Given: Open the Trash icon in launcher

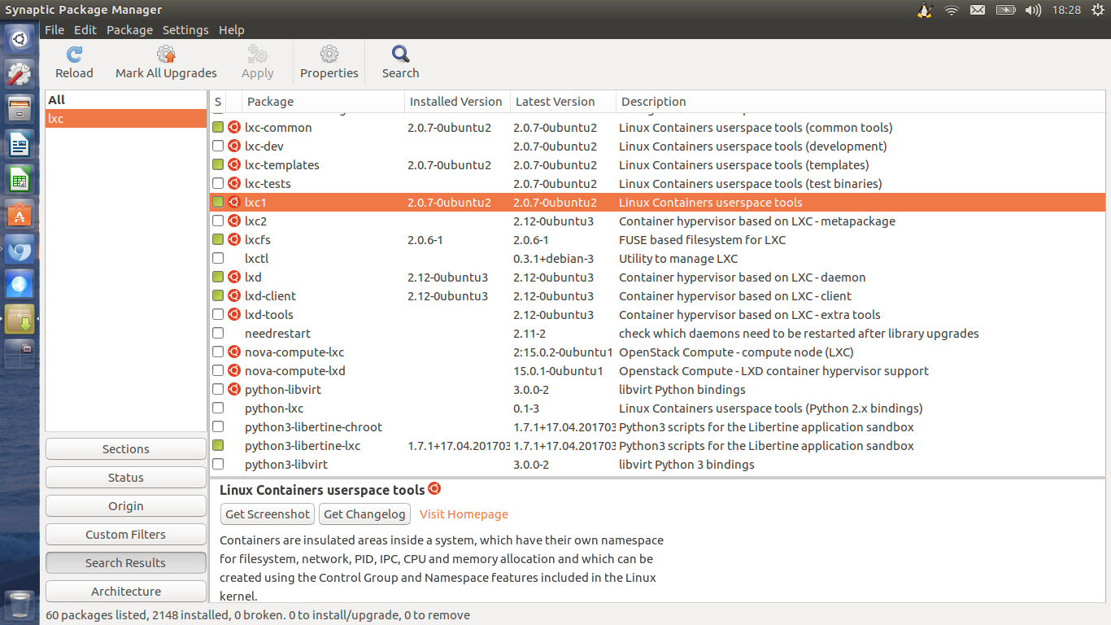Looking at the screenshot, I should 20,606.
